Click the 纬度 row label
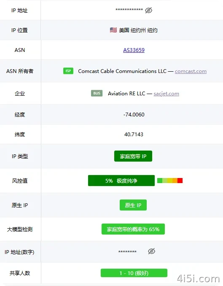 (20, 135)
